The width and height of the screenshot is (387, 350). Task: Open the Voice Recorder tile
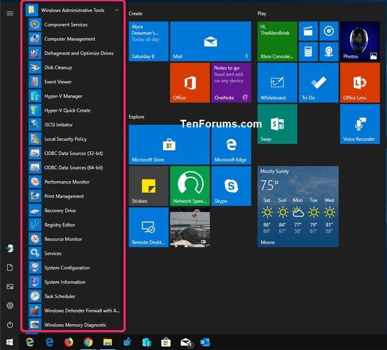click(360, 124)
